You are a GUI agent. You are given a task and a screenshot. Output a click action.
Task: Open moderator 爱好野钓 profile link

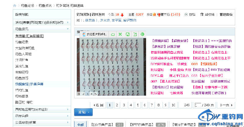tap(130, 20)
